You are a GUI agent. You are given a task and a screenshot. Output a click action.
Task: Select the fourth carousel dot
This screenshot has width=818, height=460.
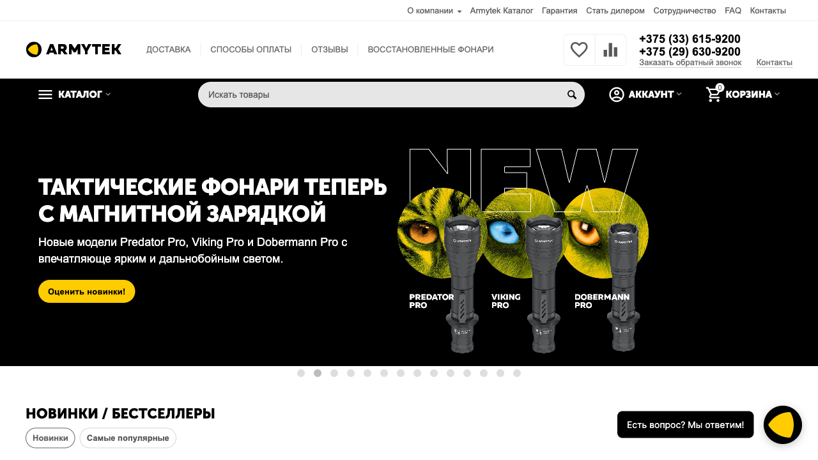(351, 373)
